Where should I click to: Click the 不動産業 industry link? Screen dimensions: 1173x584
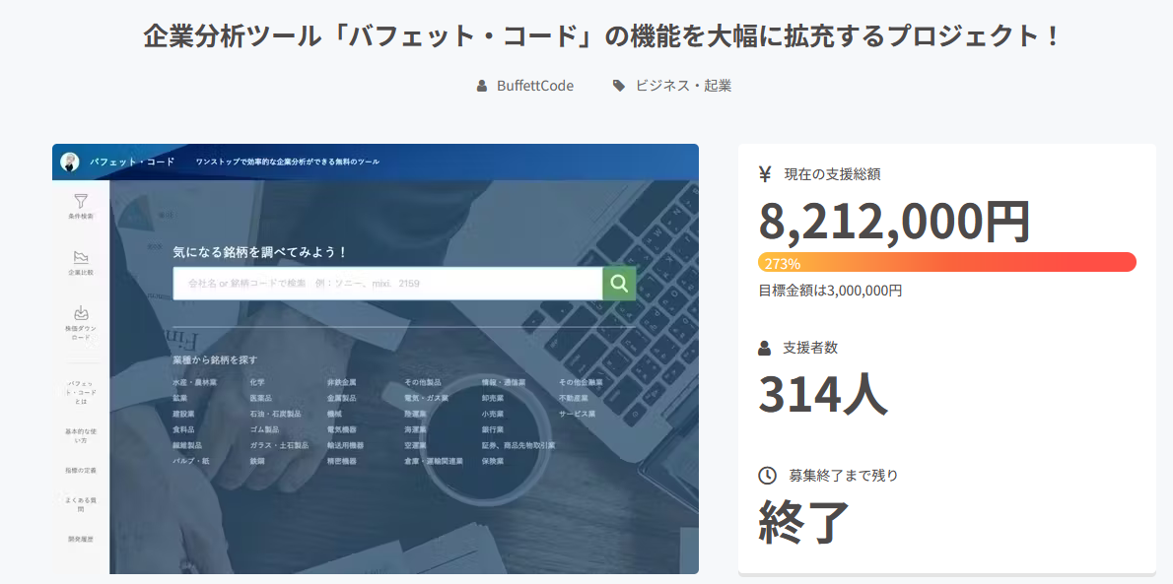coord(574,398)
